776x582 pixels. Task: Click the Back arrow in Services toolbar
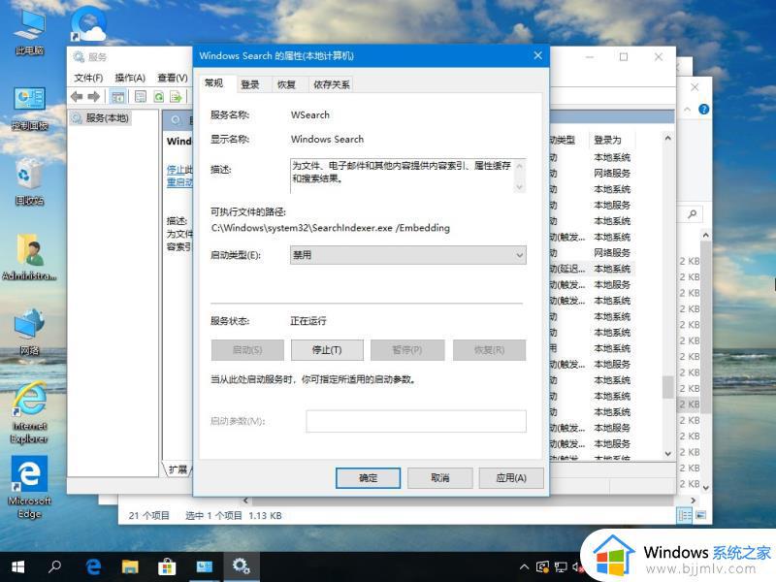(x=77, y=96)
